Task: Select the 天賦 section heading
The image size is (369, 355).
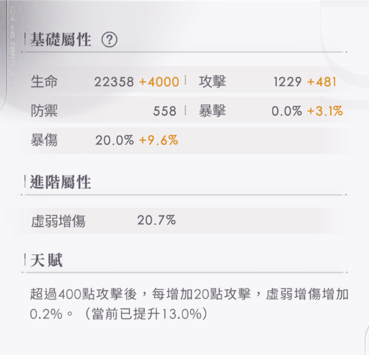Action: [x=47, y=260]
